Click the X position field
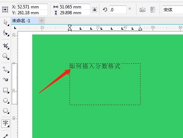This screenshot has height=138, width=183. click(x=32, y=7)
